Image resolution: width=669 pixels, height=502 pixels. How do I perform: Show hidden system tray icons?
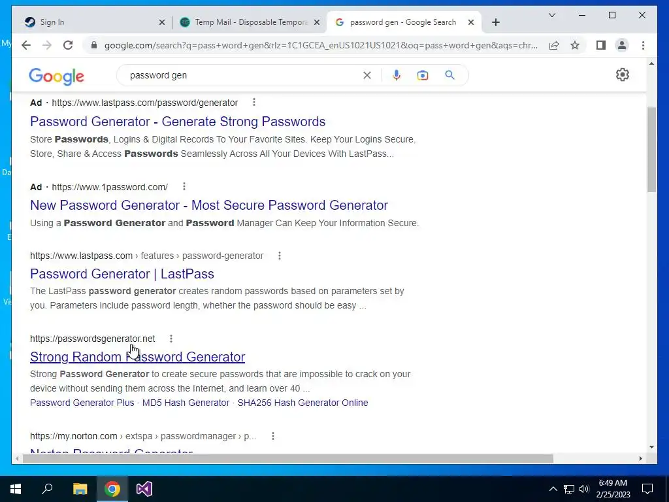click(553, 489)
